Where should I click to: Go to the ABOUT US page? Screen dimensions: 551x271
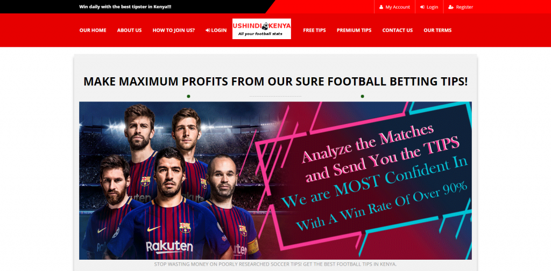pyautogui.click(x=129, y=30)
